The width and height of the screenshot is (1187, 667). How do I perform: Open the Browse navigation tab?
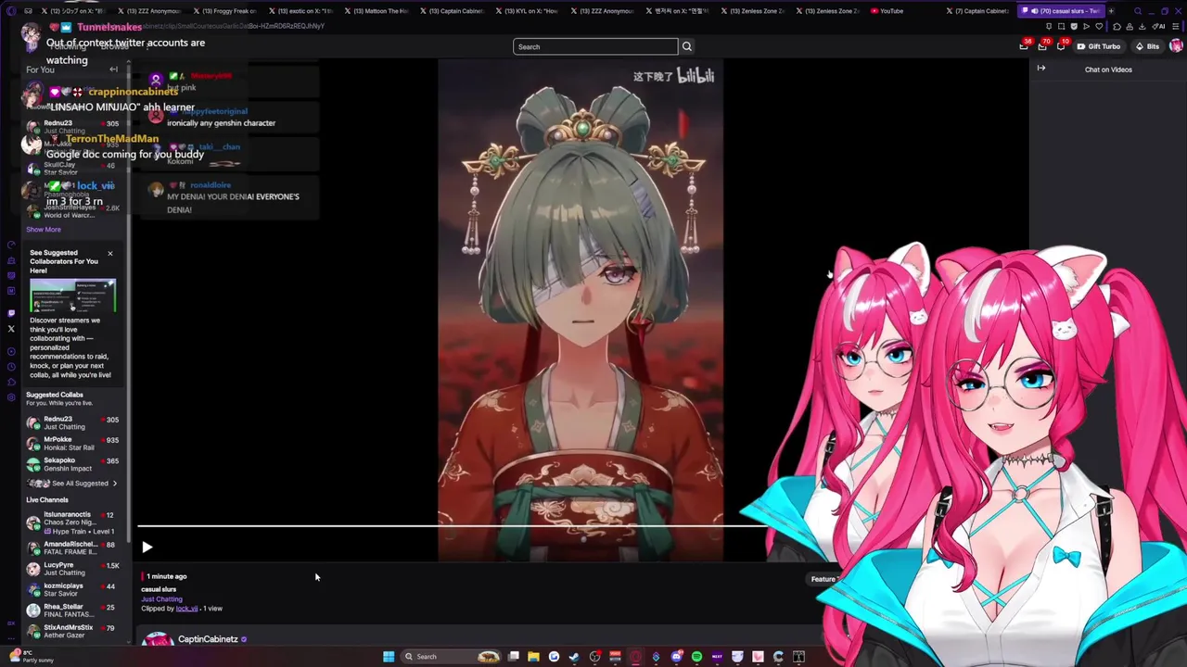pos(114,46)
